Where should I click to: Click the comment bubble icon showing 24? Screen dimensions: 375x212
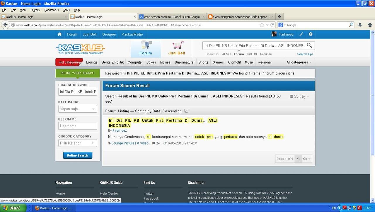point(154,143)
